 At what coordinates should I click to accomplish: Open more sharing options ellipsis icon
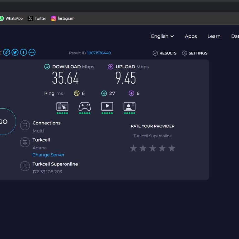pos(32,52)
